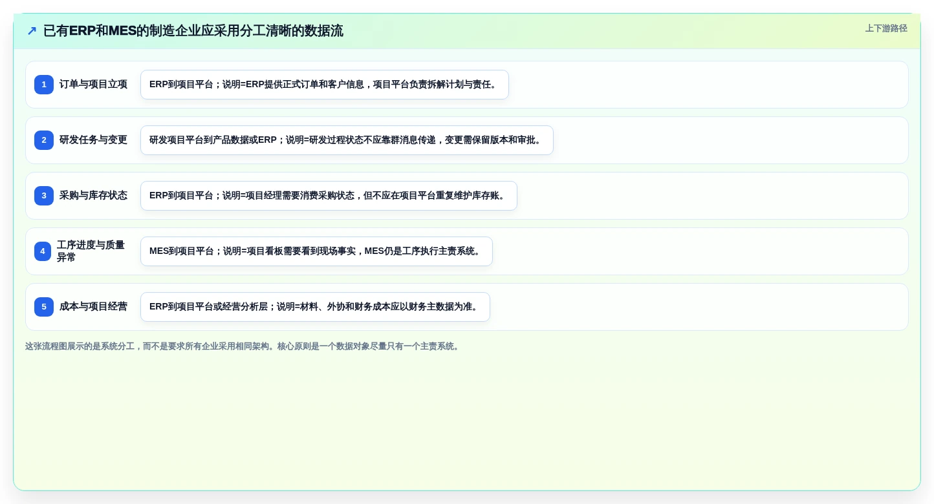Click the footnote starting 这张流程图展示的是系统分工
934x504 pixels.
[x=244, y=346]
